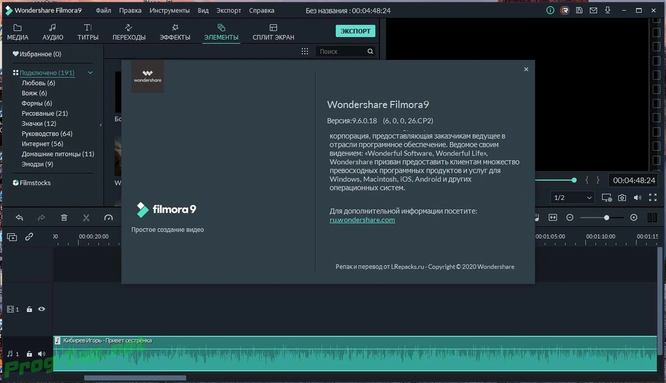Lock audio track 1

pos(29,354)
